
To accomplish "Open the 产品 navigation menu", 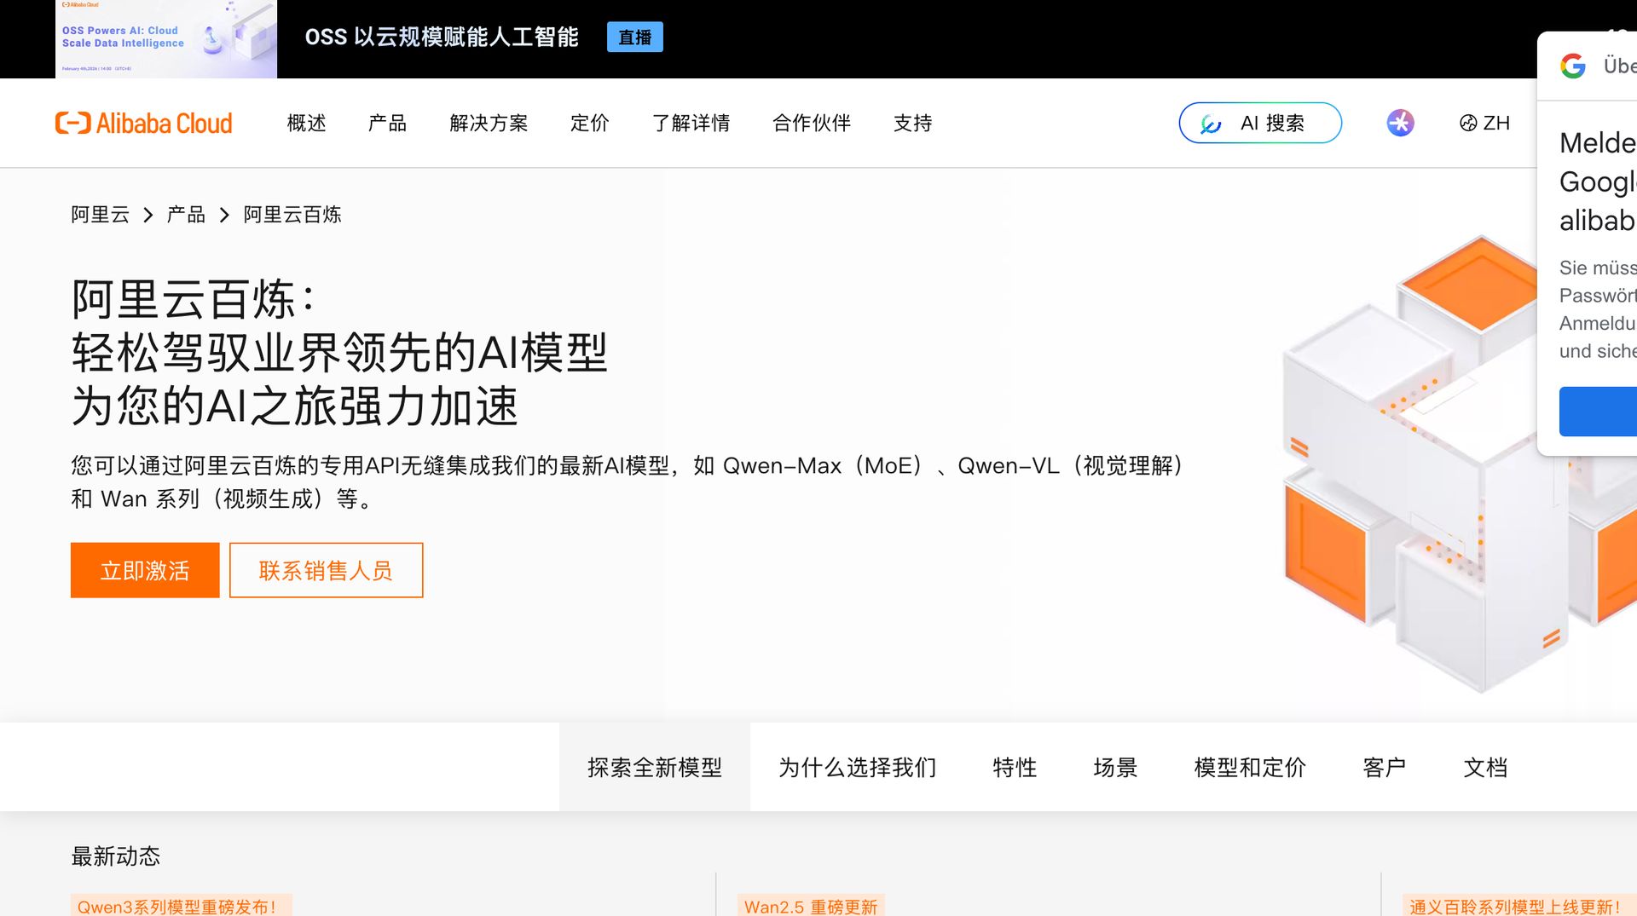I will [x=387, y=124].
